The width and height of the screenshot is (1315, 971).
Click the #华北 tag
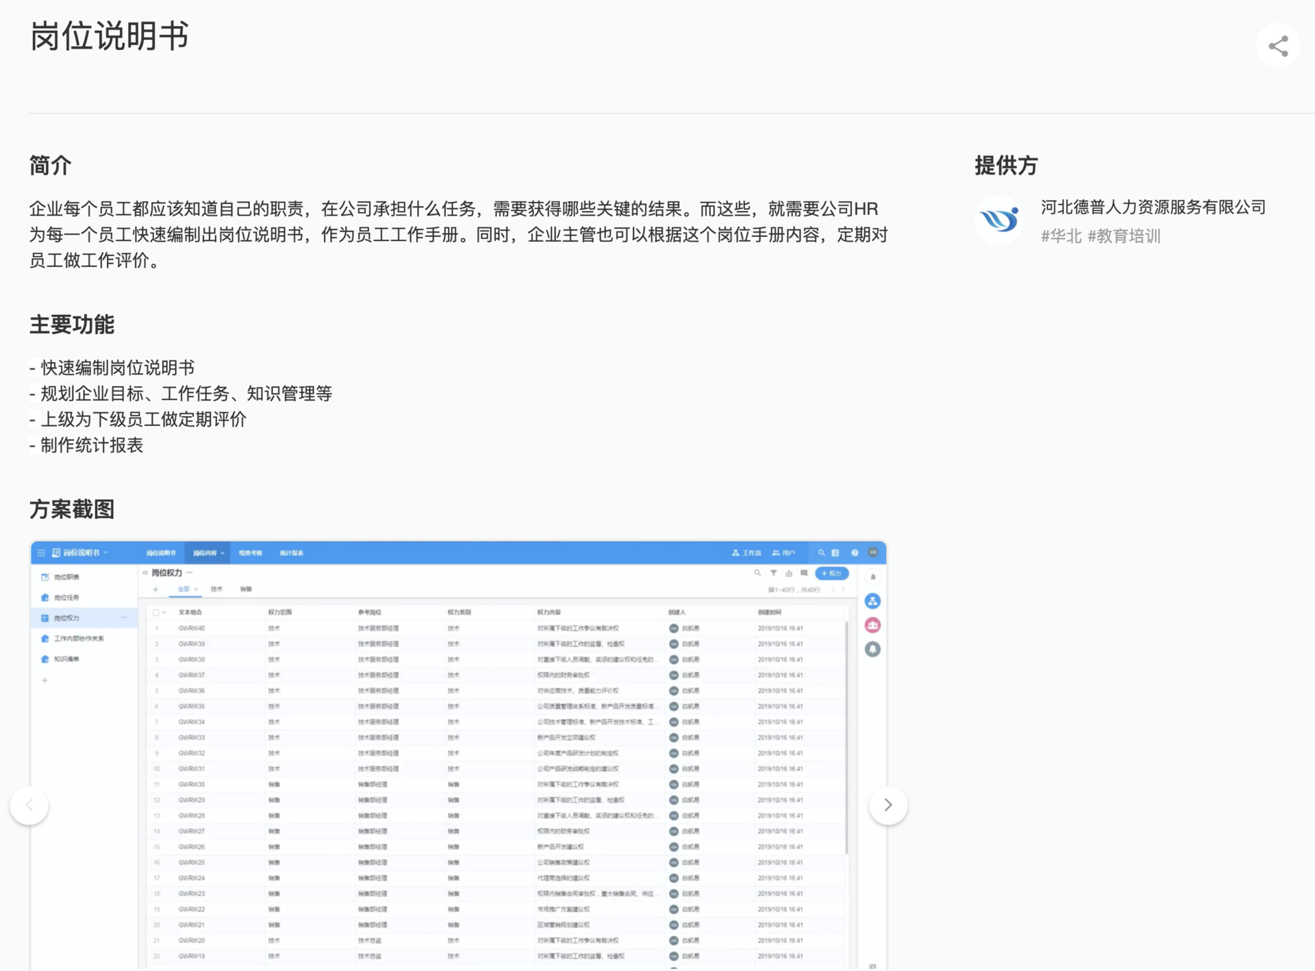tap(1061, 236)
